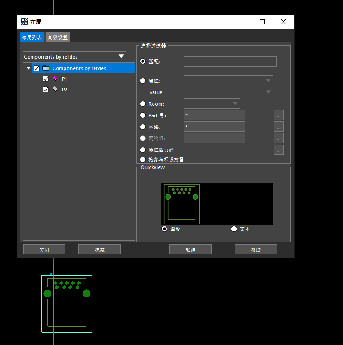Select the 匹配 radio button
Image resolution: width=343 pixels, height=345 pixels.
click(x=143, y=61)
